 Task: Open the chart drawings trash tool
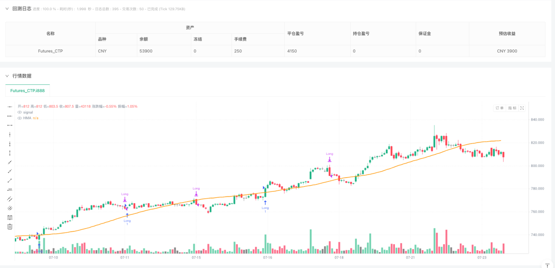coord(9,227)
